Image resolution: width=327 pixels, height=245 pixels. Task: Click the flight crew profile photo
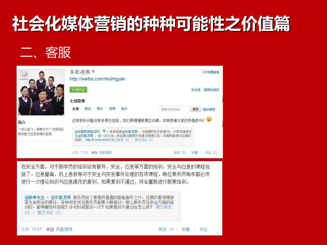(x=41, y=92)
